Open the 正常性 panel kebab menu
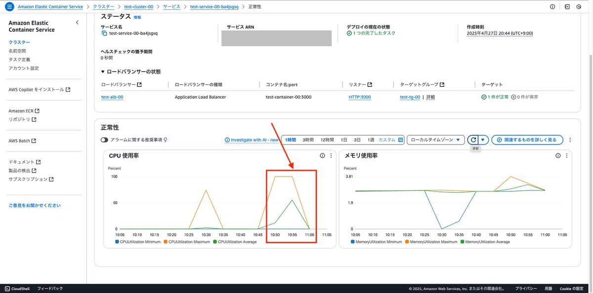 pyautogui.click(x=570, y=140)
